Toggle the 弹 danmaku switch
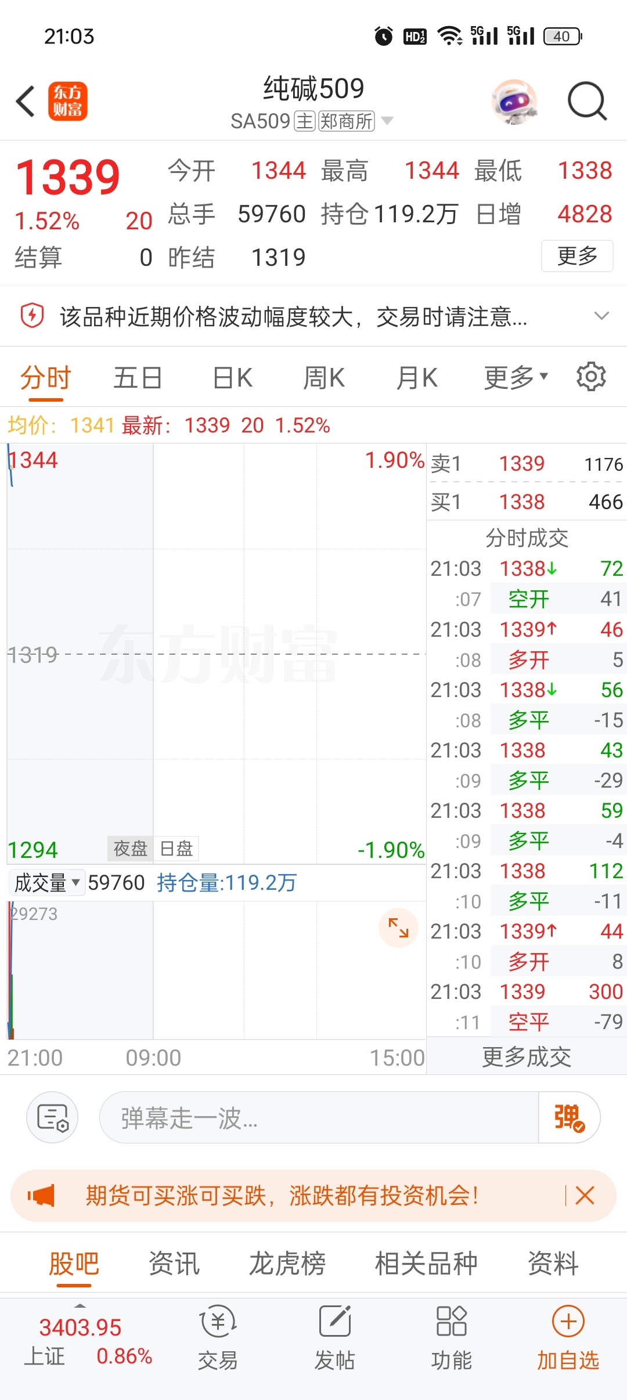627x1400 pixels. coord(569,1117)
